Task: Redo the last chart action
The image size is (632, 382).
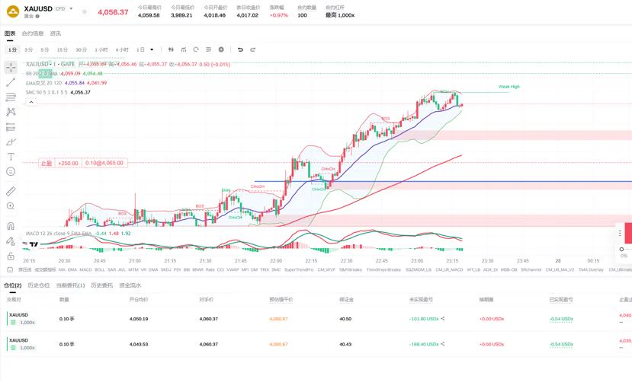Action: pos(252,49)
